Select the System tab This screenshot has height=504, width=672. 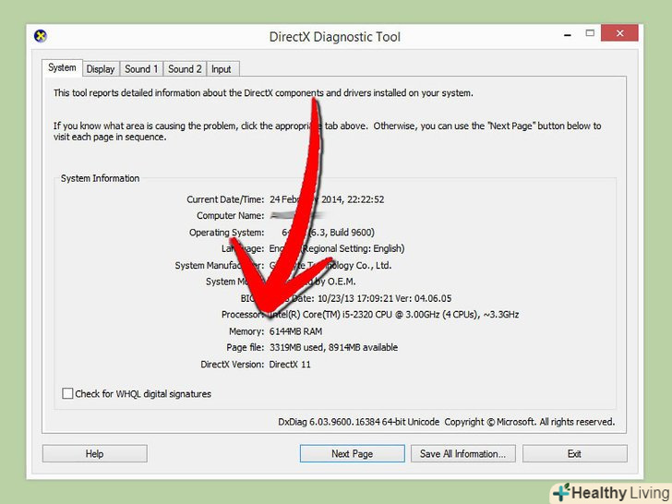(x=63, y=68)
